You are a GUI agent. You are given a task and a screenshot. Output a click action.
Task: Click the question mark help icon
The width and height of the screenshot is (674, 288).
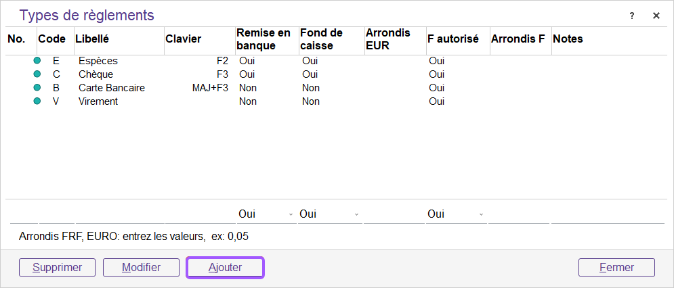click(632, 16)
